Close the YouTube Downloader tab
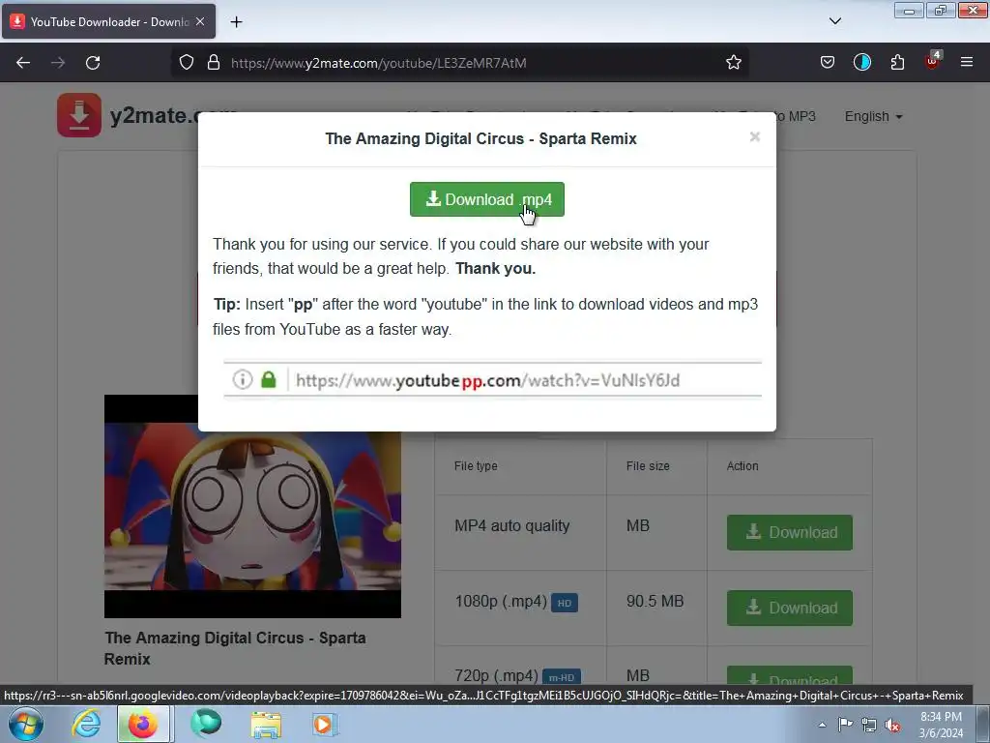This screenshot has width=990, height=743. [200, 21]
